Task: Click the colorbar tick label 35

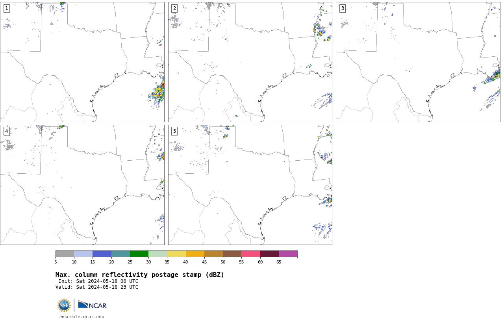Action: click(x=167, y=262)
